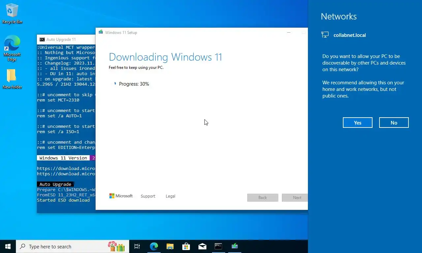Click the 'rem set /a ISO=1' line
The image size is (422, 253).
point(58,131)
